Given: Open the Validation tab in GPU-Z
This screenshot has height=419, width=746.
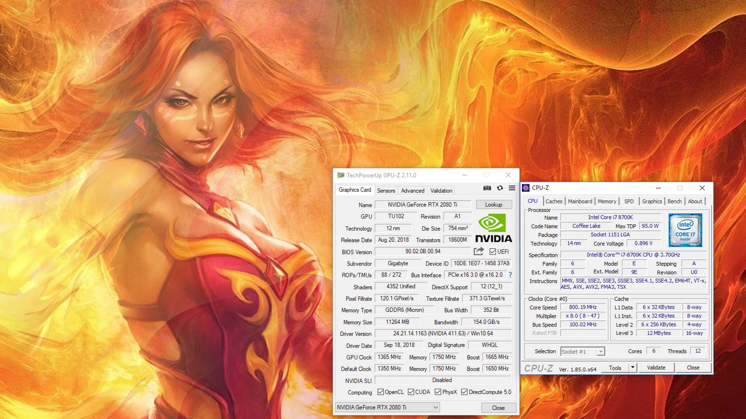Looking at the screenshot, I should click(x=441, y=191).
